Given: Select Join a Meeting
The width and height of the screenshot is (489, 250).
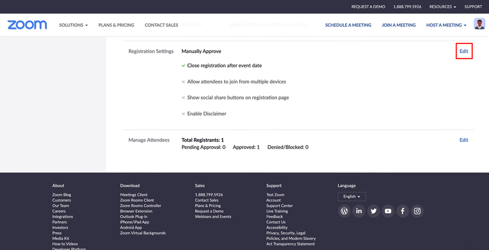Looking at the screenshot, I should [398, 25].
